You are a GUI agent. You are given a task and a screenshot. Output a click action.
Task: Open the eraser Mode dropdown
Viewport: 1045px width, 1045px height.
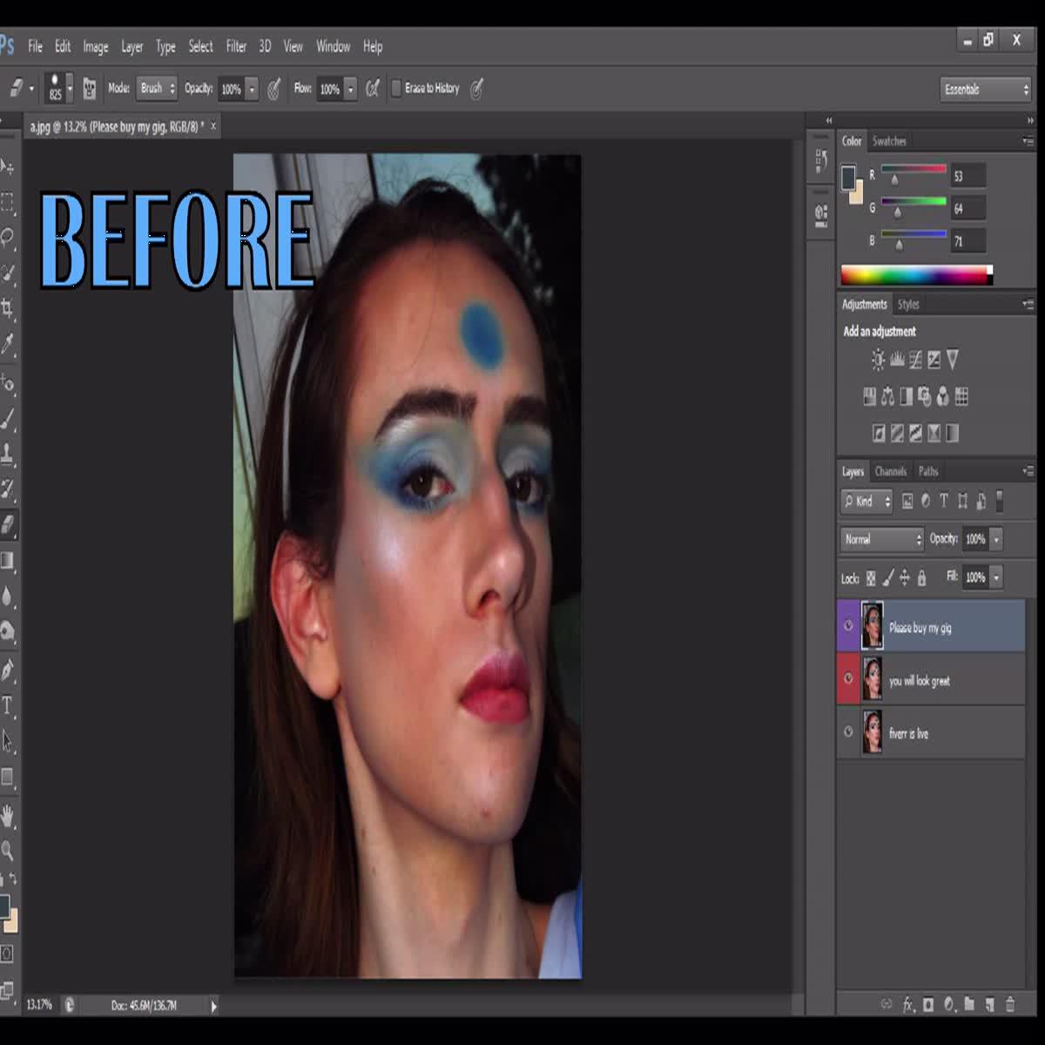(157, 88)
